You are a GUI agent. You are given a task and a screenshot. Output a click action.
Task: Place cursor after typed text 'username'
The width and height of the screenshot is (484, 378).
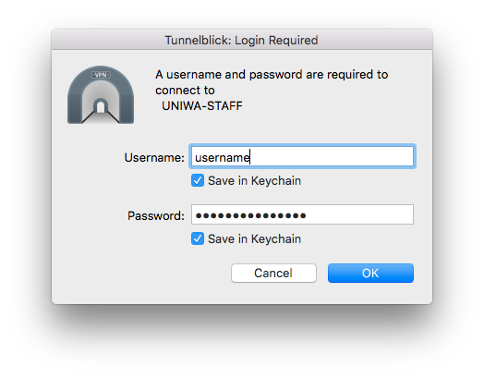250,157
